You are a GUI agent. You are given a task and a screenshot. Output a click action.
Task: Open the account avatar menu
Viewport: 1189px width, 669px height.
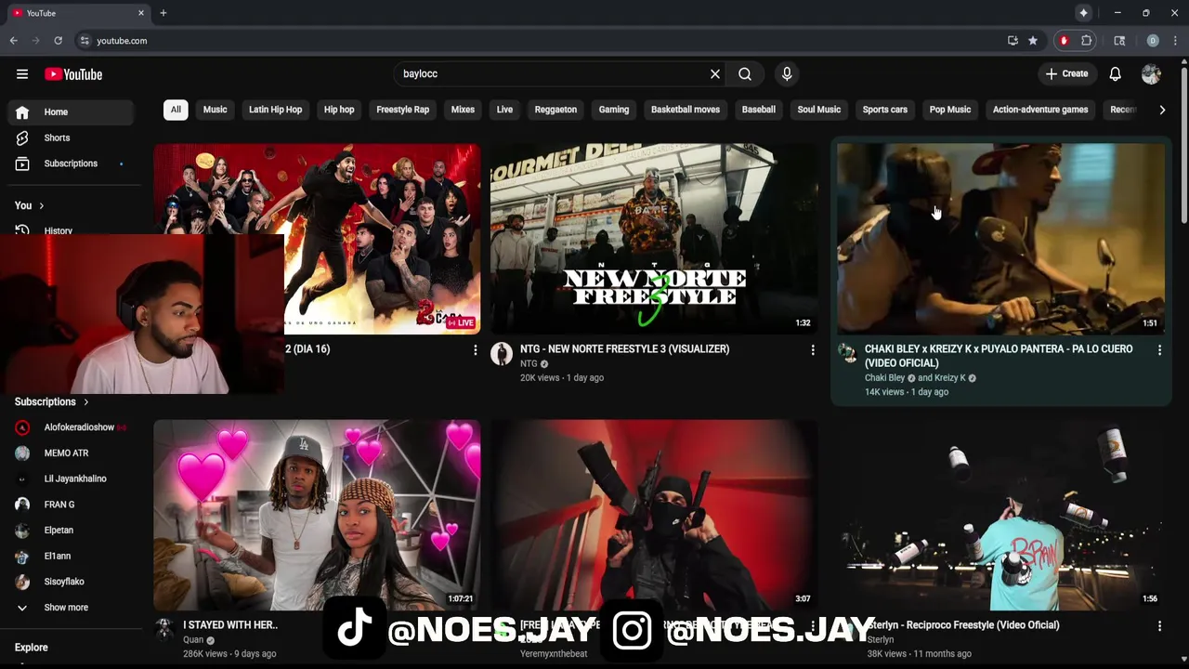(1151, 74)
